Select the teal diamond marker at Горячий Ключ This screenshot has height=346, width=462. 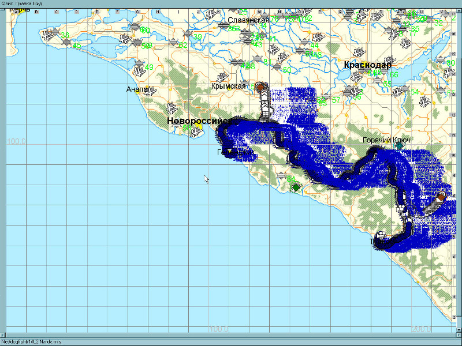click(x=399, y=145)
